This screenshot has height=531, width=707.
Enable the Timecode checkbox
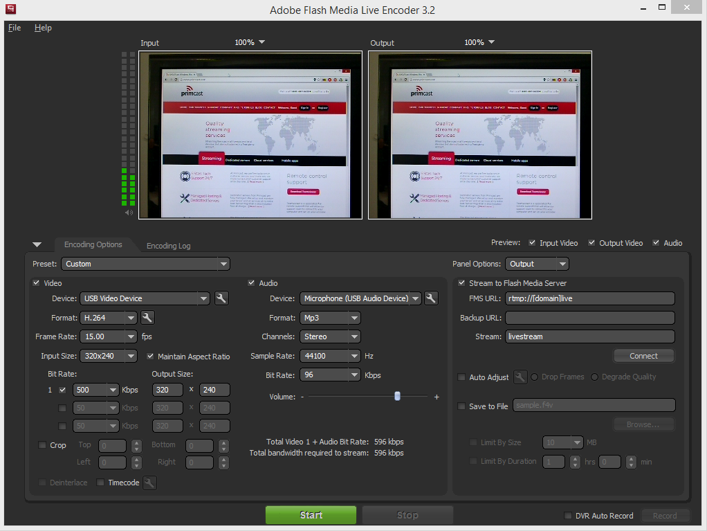[100, 483]
